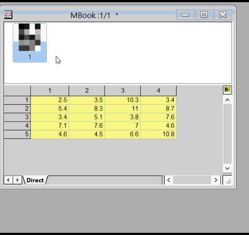Click the horizontal scrollbar track

pyautogui.click(x=192, y=180)
